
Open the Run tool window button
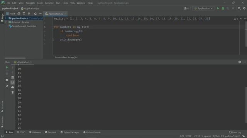9,132
